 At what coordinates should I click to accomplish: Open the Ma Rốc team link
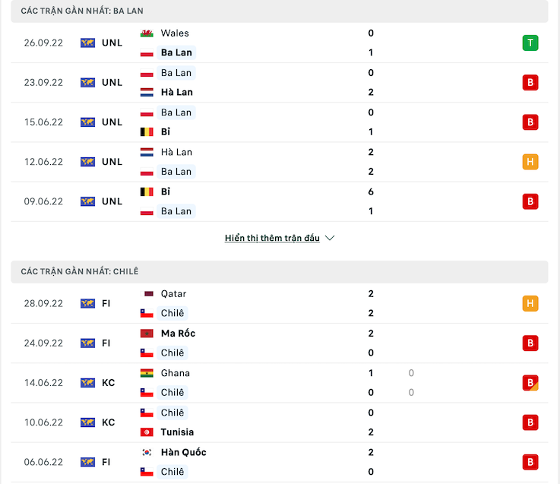(x=178, y=334)
